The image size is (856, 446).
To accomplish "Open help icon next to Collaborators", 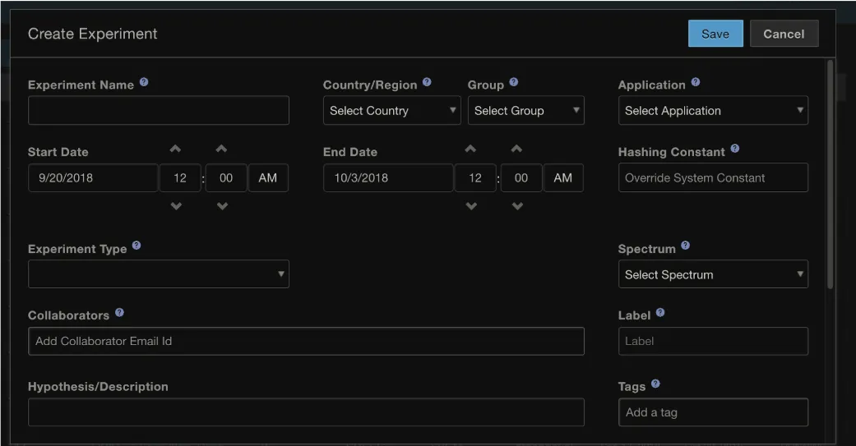I will (x=119, y=313).
